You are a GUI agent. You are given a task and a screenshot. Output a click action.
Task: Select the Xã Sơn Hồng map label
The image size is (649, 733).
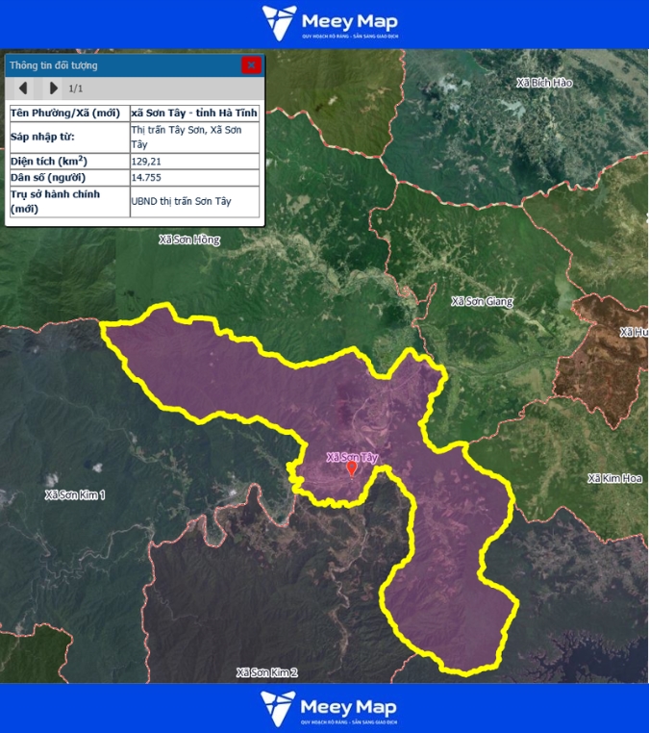click(x=189, y=240)
